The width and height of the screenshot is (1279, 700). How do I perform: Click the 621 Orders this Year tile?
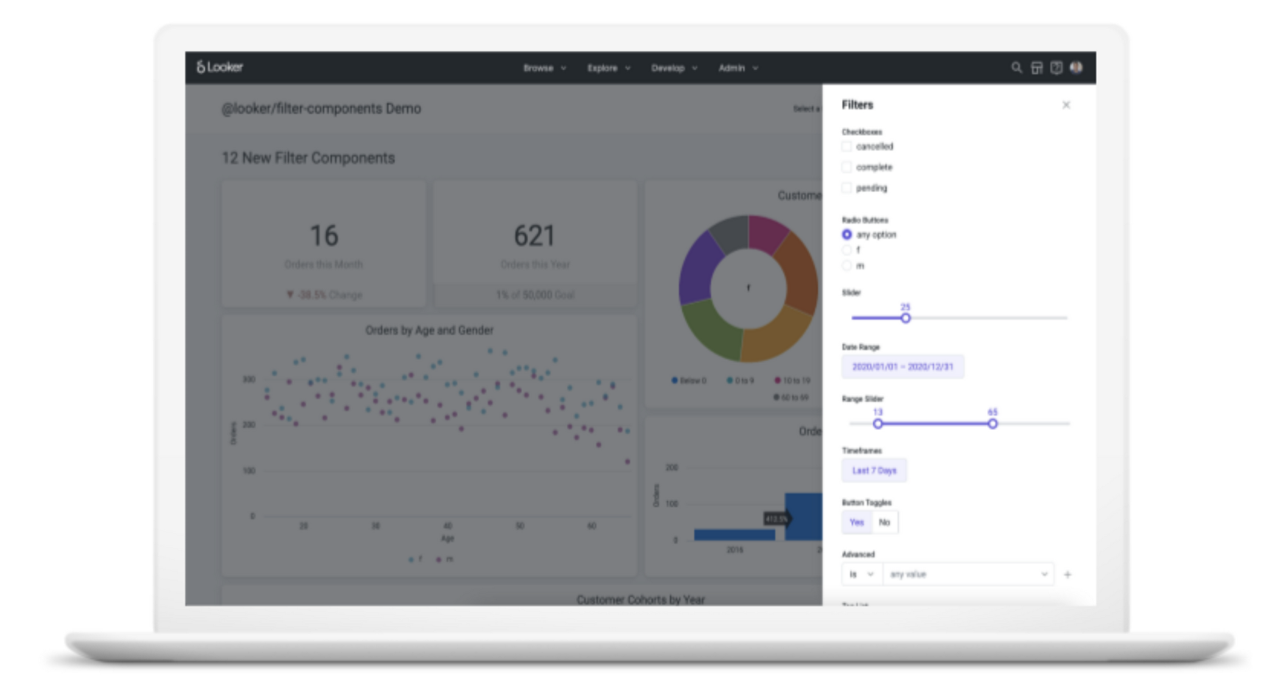[x=535, y=244]
